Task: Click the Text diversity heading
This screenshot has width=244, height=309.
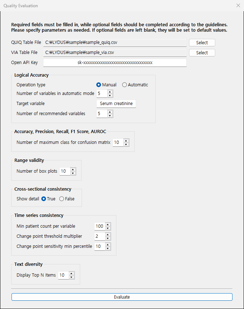Action: pyautogui.click(x=28, y=264)
